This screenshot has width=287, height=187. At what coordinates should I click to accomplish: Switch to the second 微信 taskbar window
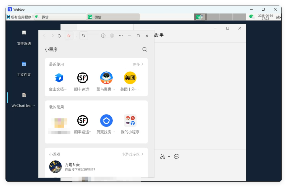[x=113, y=17]
